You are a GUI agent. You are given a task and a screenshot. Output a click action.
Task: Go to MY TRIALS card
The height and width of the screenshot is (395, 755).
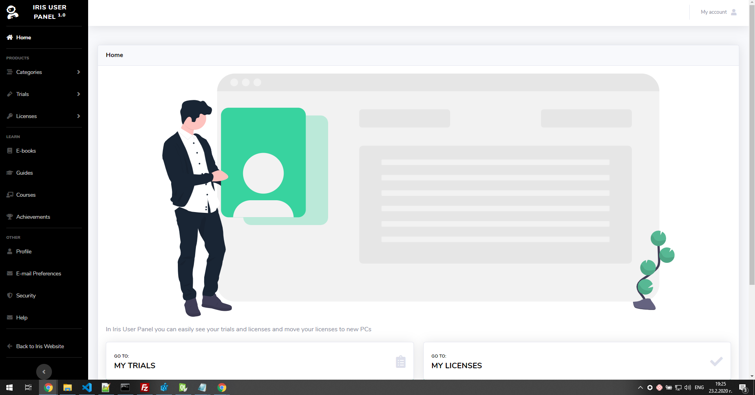click(260, 361)
